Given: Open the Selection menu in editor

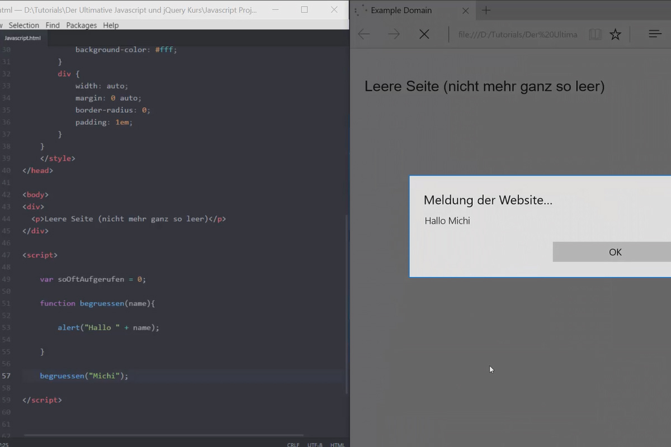Looking at the screenshot, I should 24,25.
